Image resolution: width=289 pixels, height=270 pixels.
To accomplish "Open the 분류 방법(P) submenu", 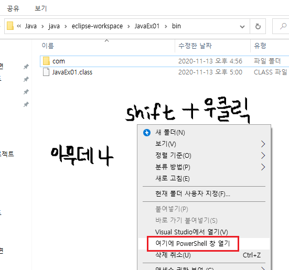I will 204,167.
